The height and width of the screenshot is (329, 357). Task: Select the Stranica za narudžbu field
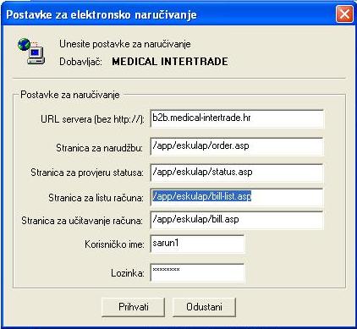click(237, 146)
